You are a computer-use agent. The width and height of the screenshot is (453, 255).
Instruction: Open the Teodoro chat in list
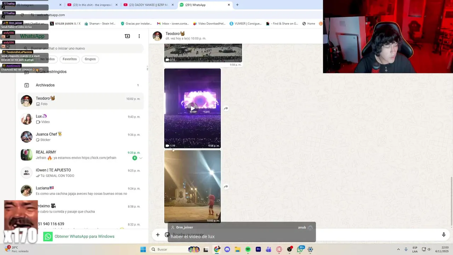81,101
